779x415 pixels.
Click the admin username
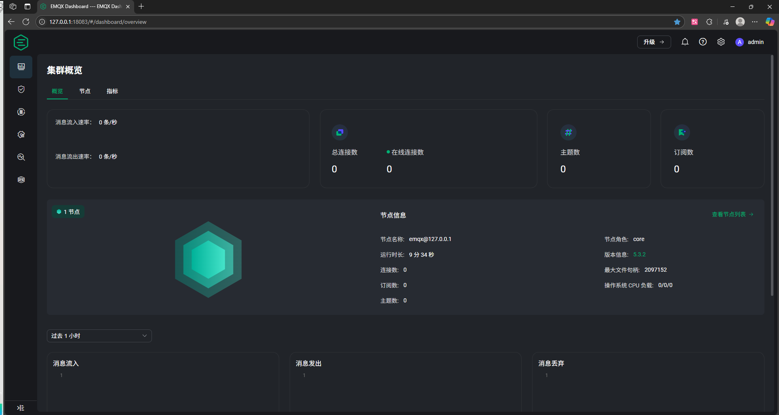pyautogui.click(x=756, y=42)
